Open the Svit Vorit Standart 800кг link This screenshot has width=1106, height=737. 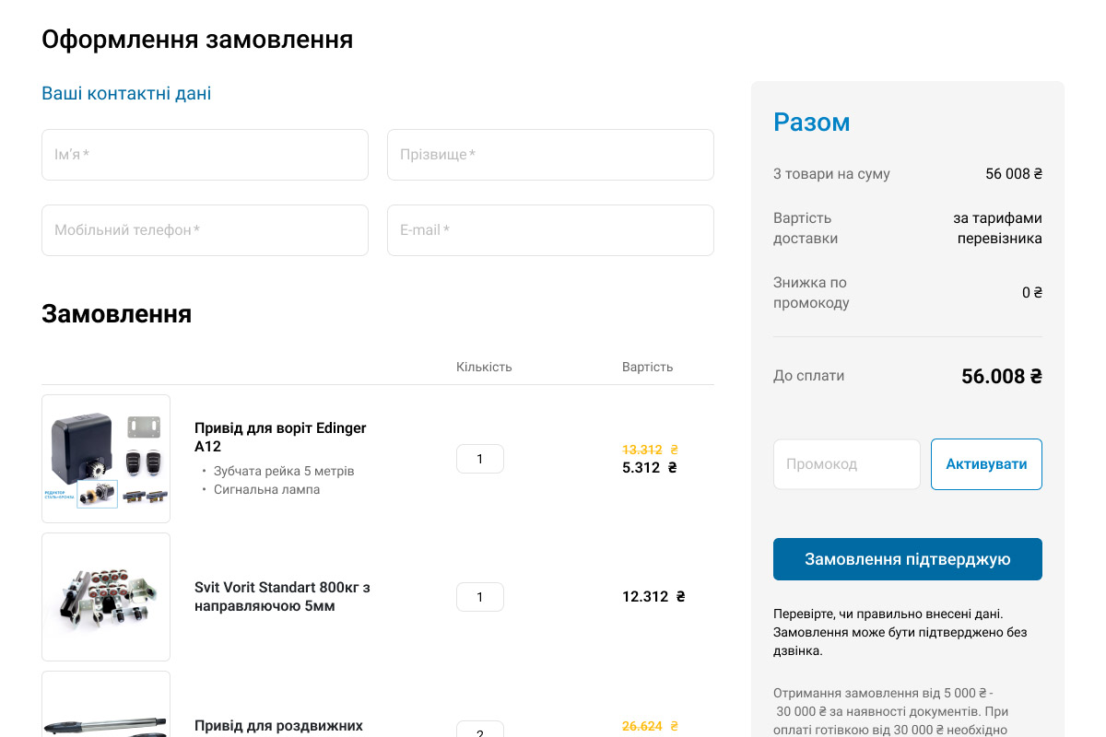(282, 596)
